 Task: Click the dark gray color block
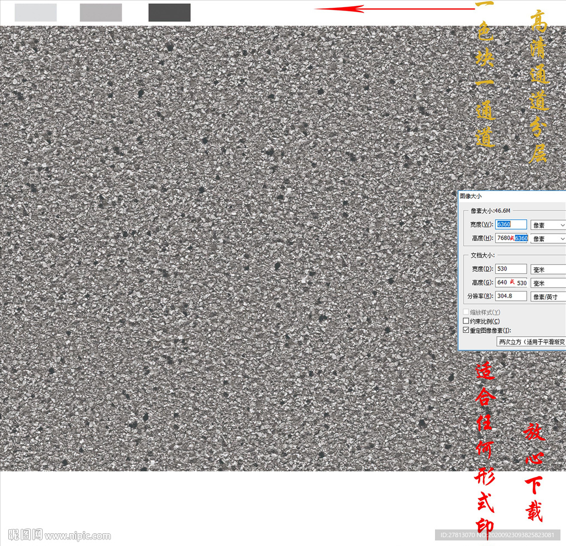pyautogui.click(x=170, y=13)
